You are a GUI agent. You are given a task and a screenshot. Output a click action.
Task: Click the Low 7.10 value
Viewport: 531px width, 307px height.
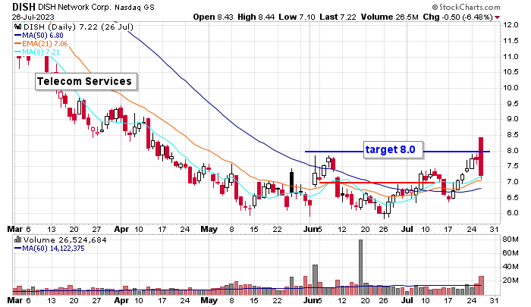pyautogui.click(x=297, y=17)
